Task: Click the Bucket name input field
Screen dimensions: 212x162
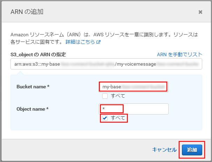Action: [134, 87]
